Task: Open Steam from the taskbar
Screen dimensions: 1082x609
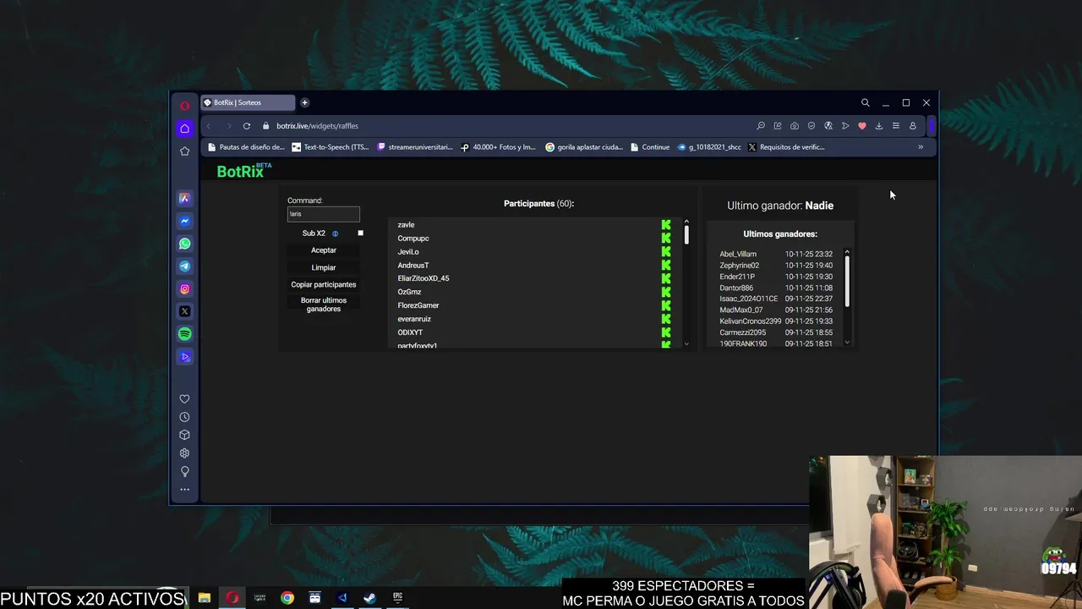Action: click(x=369, y=598)
